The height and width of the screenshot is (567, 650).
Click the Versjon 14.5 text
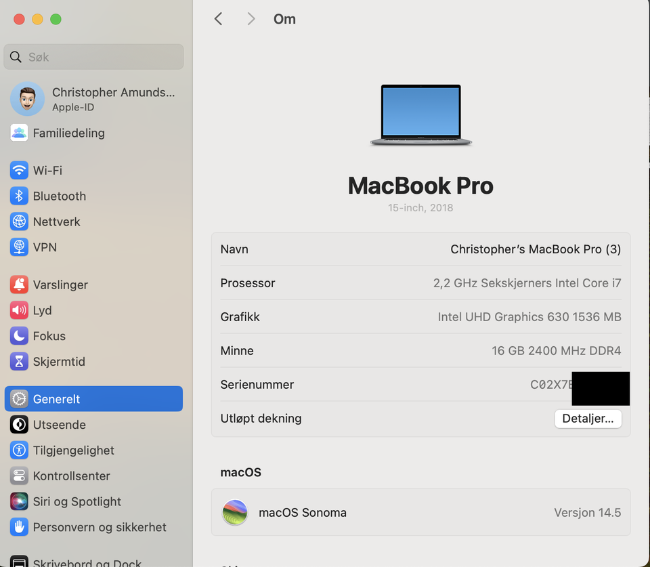588,513
